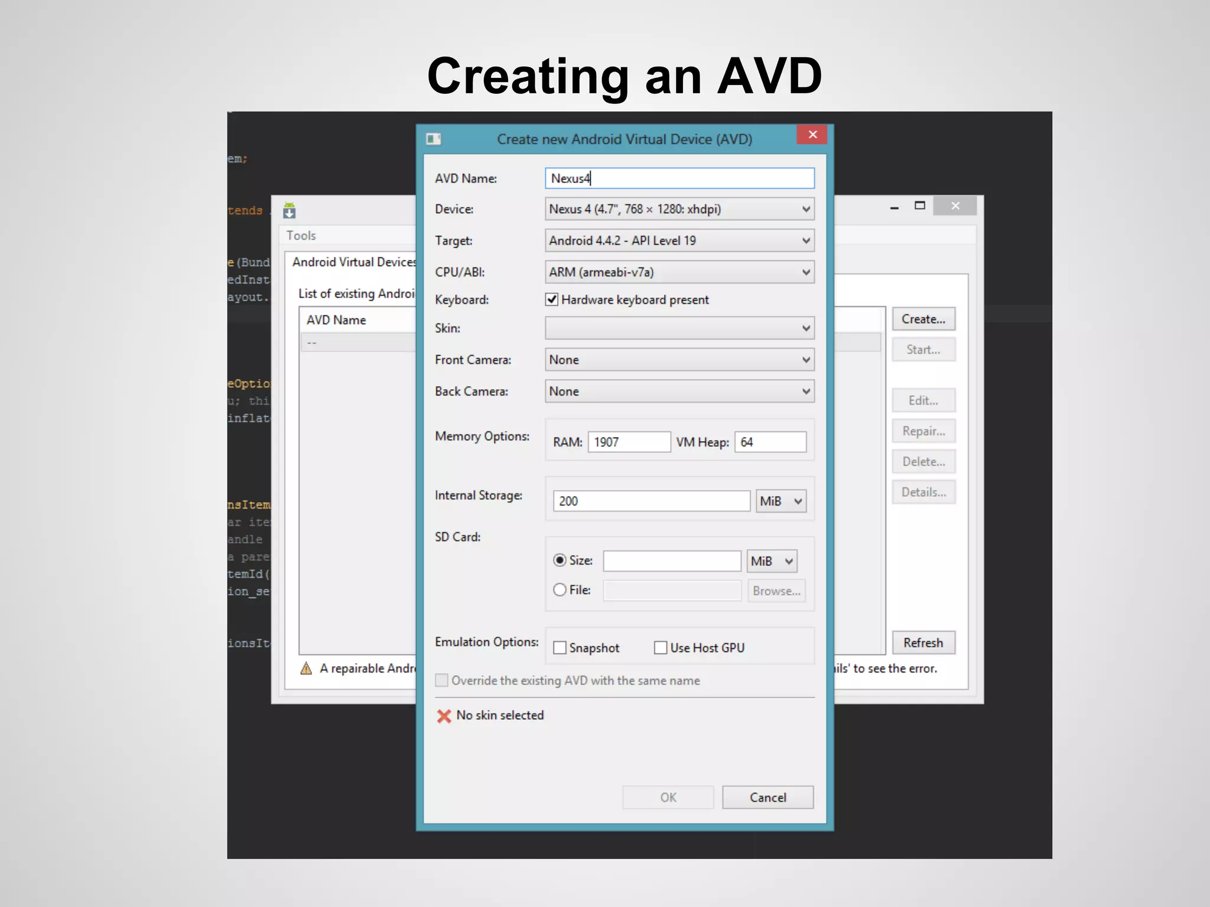
Task: Click the SD Card File path field
Action: pyautogui.click(x=672, y=590)
